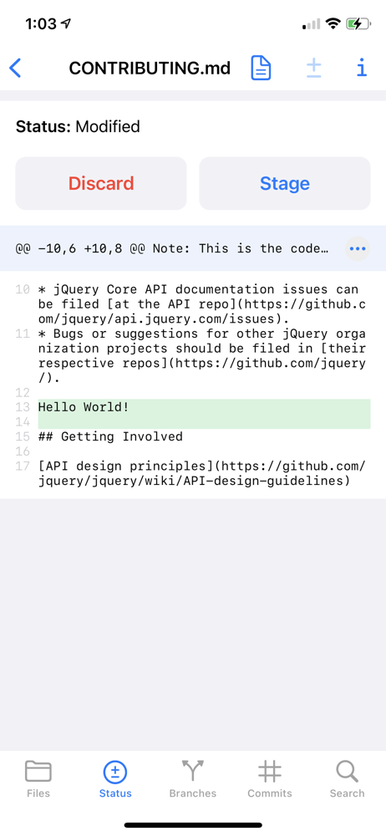Open the Search tab
The image size is (386, 836).
(x=347, y=779)
